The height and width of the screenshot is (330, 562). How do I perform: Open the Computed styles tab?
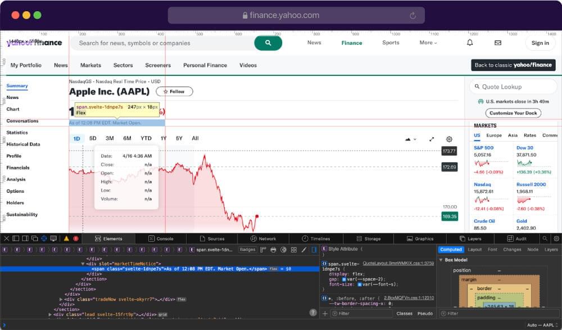[x=451, y=249]
